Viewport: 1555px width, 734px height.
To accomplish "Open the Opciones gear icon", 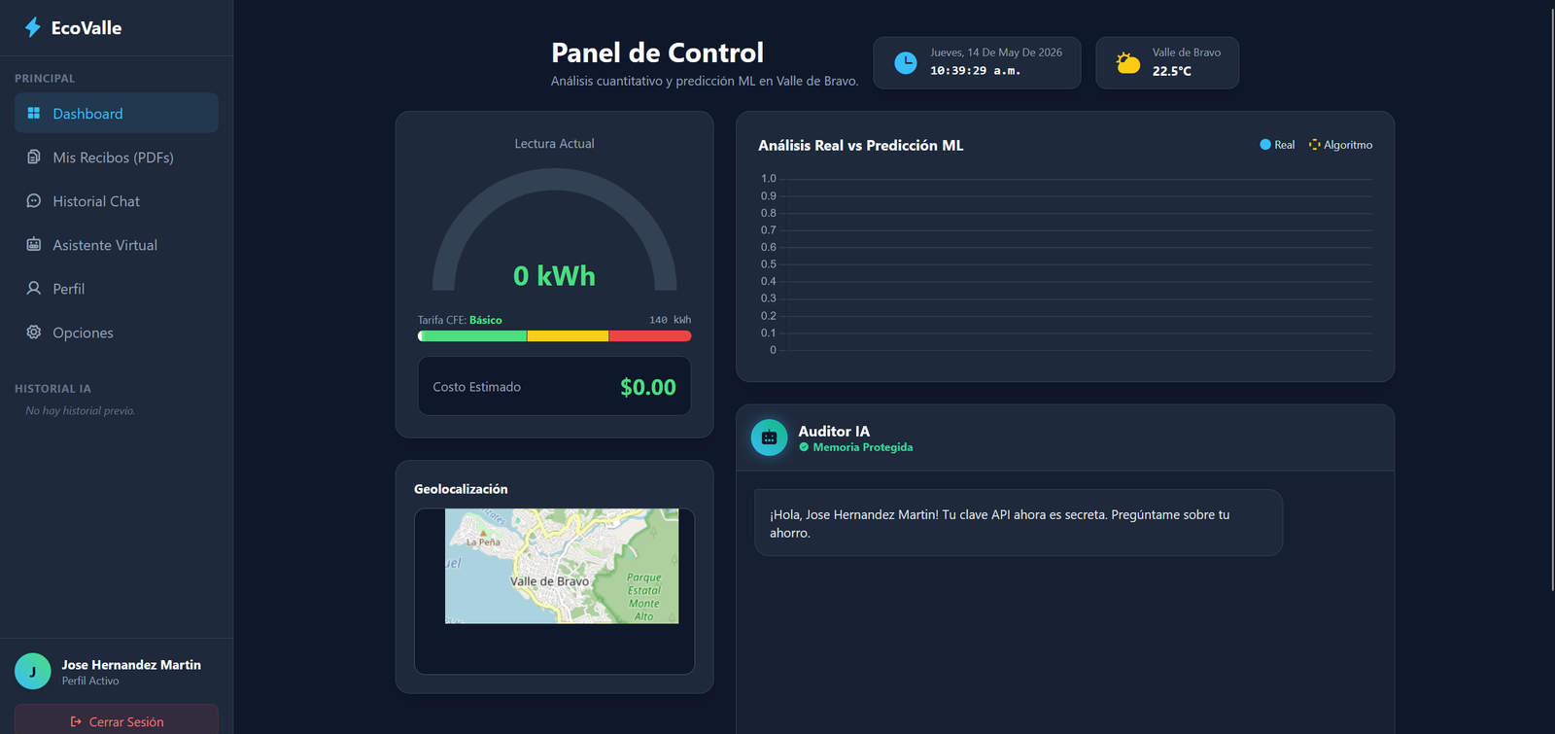I will tap(34, 332).
